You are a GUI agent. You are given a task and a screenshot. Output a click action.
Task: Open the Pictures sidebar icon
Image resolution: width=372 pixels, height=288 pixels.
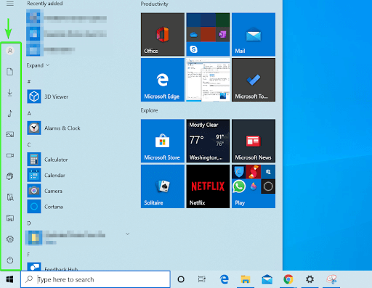tap(10, 134)
